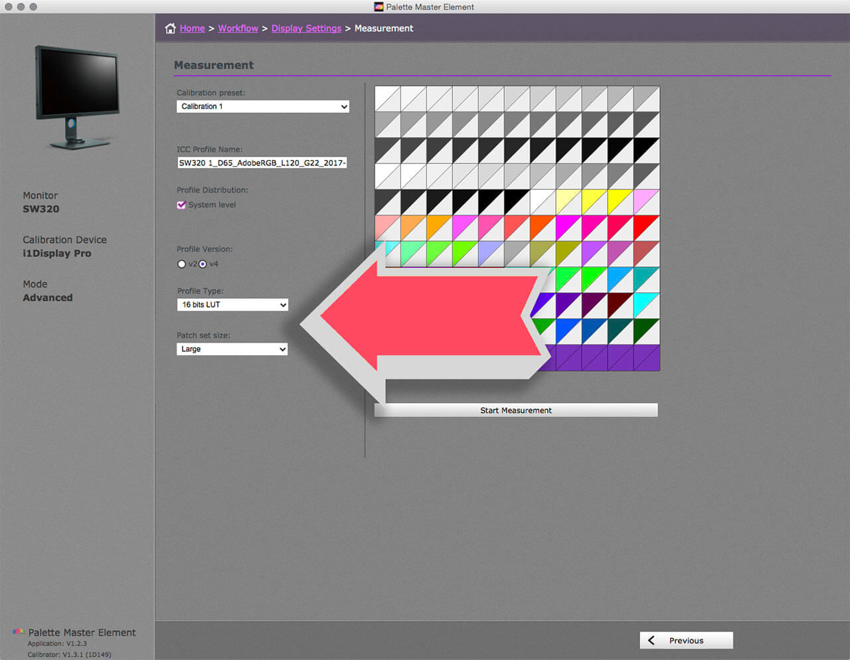The height and width of the screenshot is (660, 850).
Task: Click the window close button
Action: pyautogui.click(x=9, y=7)
